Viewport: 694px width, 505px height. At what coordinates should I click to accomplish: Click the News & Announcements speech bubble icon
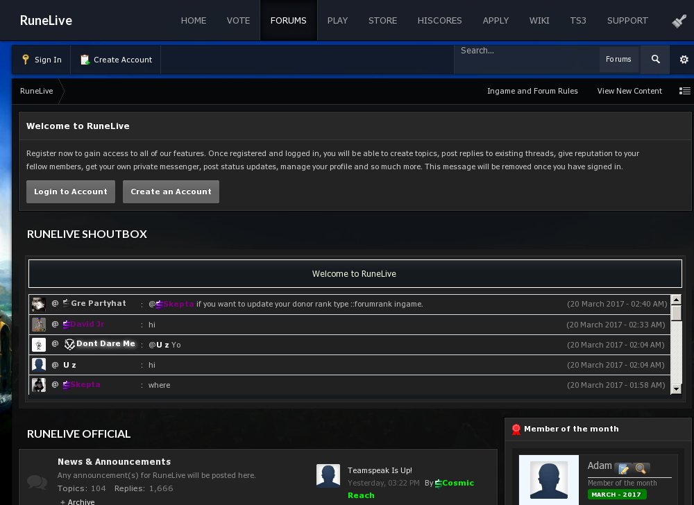click(37, 482)
